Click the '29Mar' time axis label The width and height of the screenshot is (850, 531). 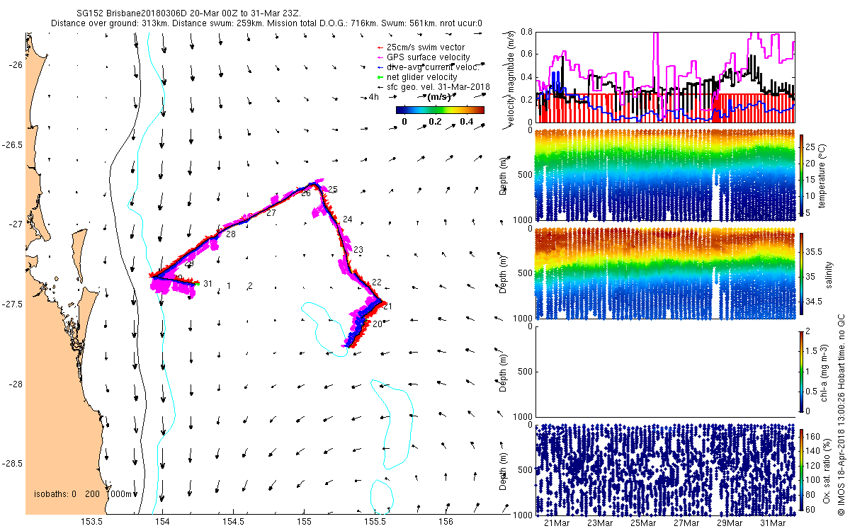[x=730, y=523]
